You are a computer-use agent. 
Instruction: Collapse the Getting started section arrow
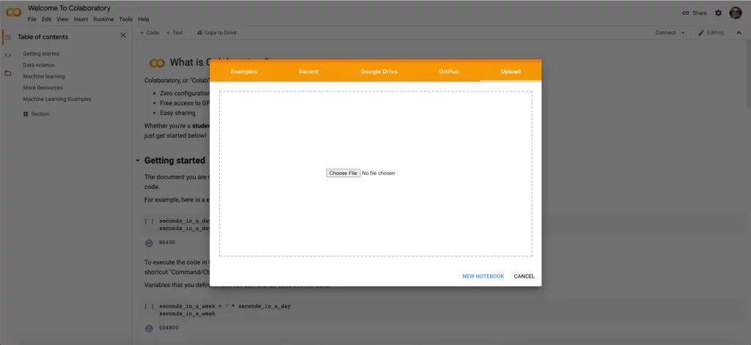coord(138,160)
